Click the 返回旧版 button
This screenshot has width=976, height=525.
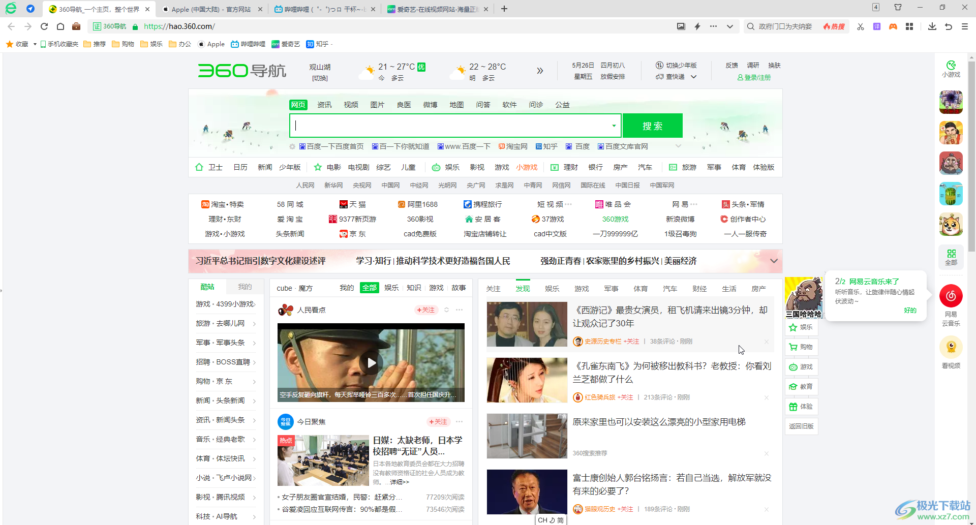click(801, 426)
